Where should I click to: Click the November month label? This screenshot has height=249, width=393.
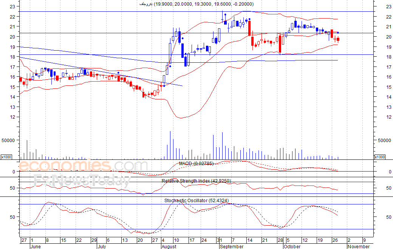tap(359, 246)
